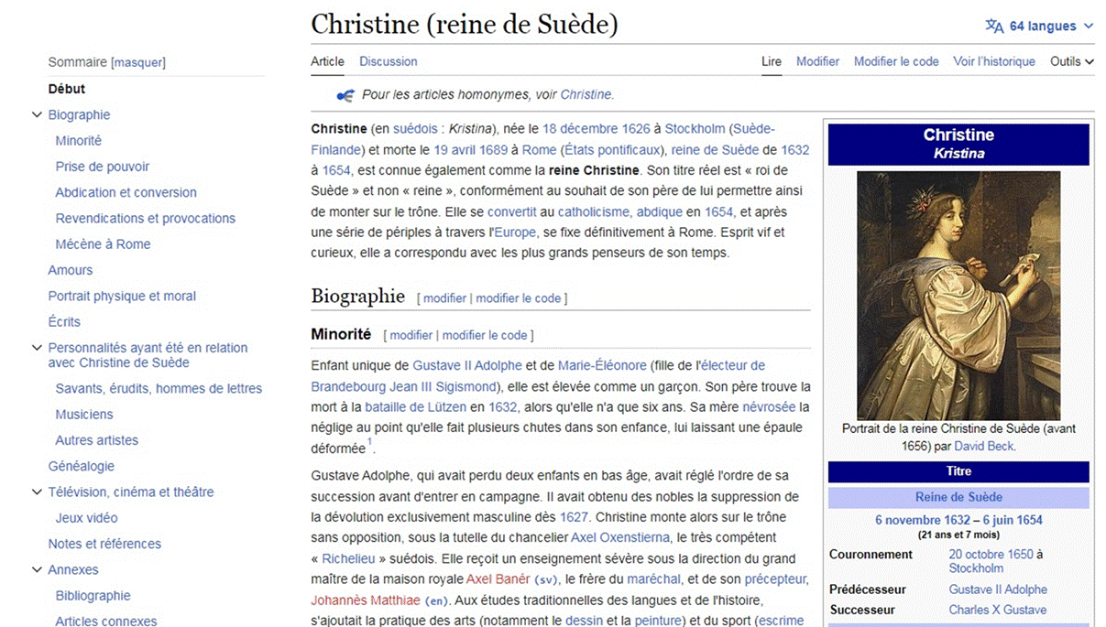Screen dimensions: 1106x627
Task: Open the bataille de Lützen link
Action: (416, 407)
